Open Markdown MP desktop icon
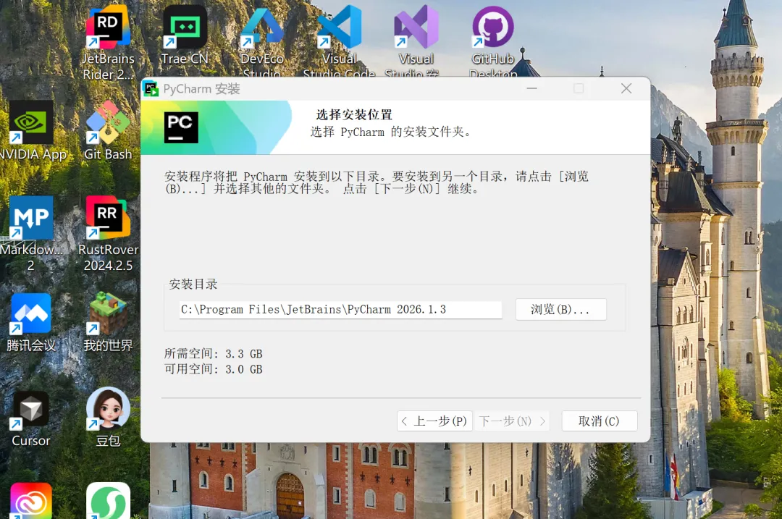782x519 pixels. [31, 233]
